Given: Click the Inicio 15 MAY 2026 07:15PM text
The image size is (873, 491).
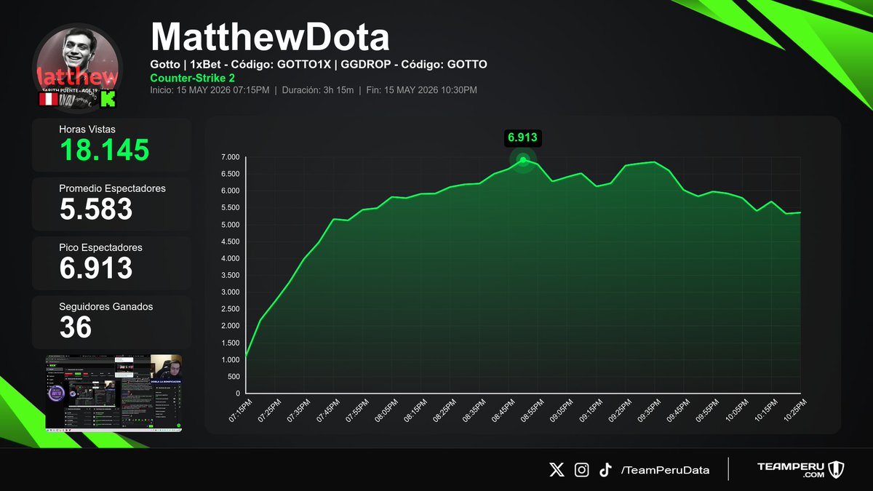Looking at the screenshot, I should click(210, 90).
